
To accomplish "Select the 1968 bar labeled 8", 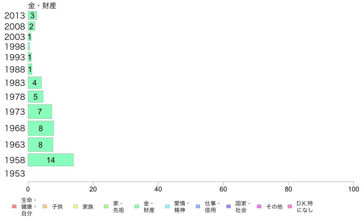I will click(x=41, y=128).
